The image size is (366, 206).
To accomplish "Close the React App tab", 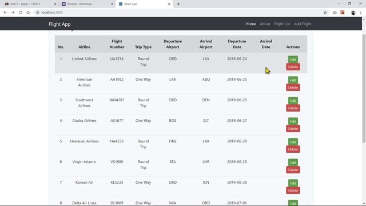I will tap(169, 4).
